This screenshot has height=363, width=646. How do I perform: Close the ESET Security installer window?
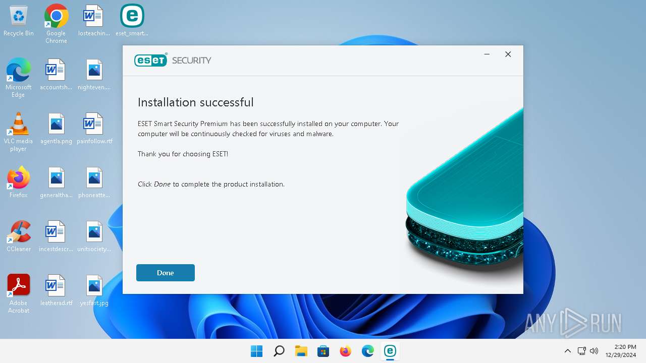508,54
